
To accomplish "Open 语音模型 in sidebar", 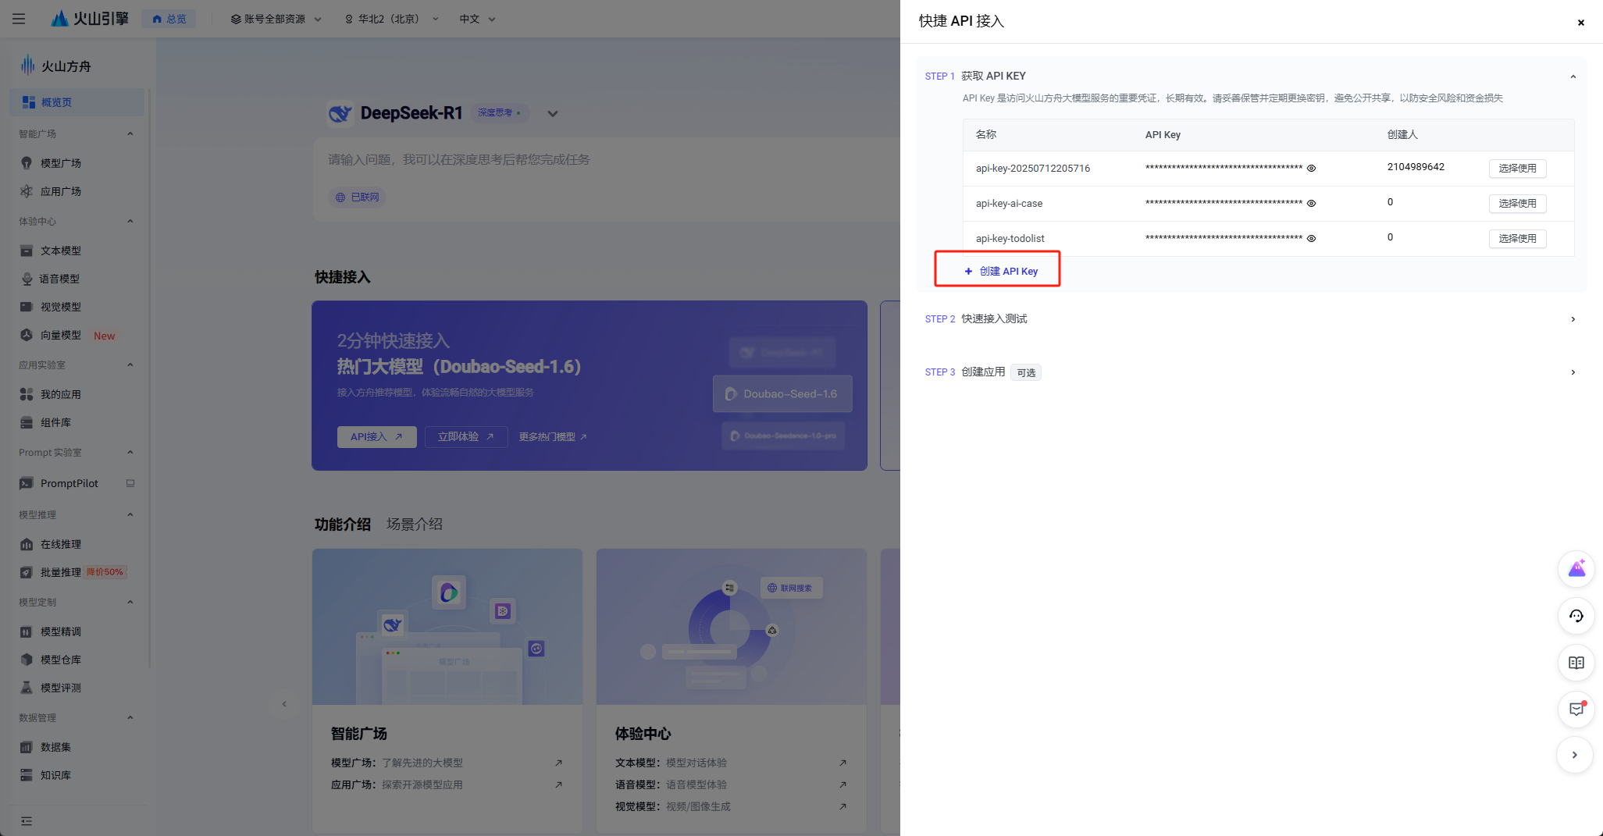I will click(x=59, y=279).
